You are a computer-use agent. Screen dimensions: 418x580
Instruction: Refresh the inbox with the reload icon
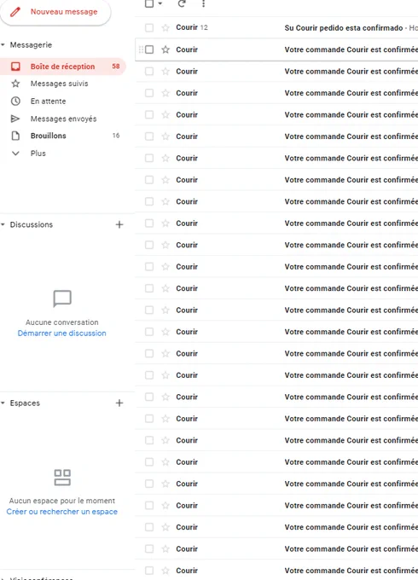coord(182,3)
